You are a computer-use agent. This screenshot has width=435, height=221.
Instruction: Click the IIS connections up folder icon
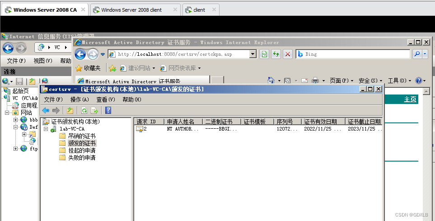[32, 81]
